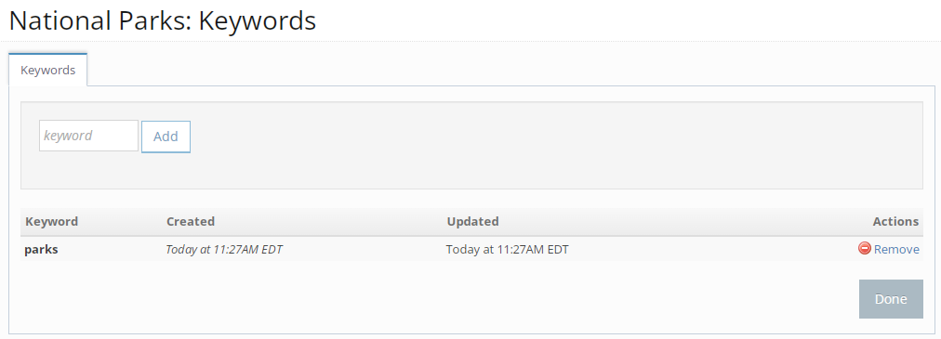Image resolution: width=941 pixels, height=339 pixels.
Task: Submit a new keyword with Add
Action: [x=166, y=137]
